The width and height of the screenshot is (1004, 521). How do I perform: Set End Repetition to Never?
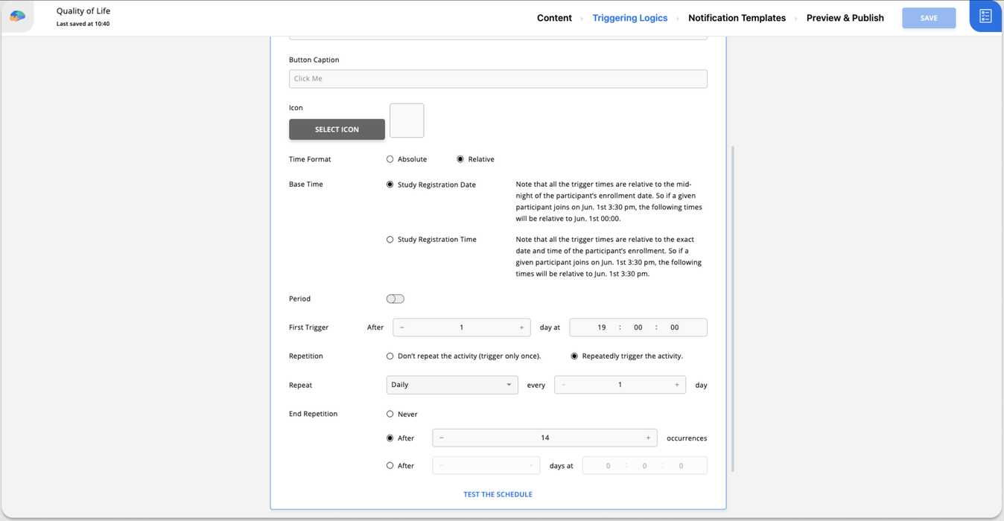[x=390, y=415]
